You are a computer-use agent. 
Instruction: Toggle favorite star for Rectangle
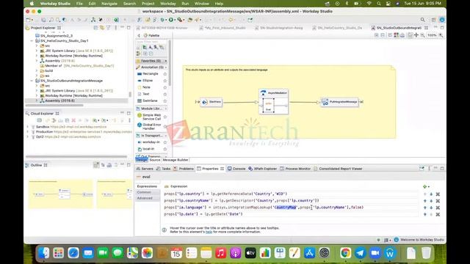[164, 74]
